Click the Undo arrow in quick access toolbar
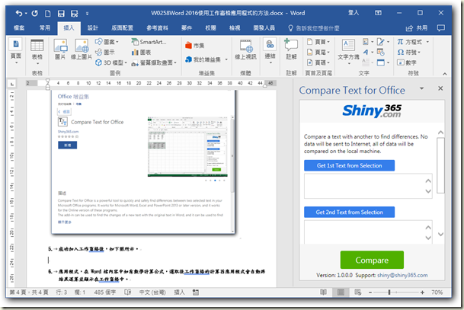Viewport: 464px width, 310px height. tap(19, 13)
